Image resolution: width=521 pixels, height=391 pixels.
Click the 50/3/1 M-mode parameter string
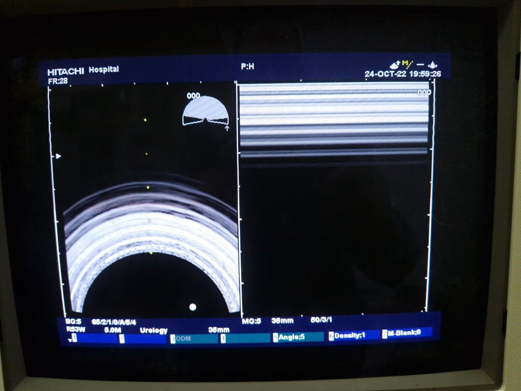322,320
